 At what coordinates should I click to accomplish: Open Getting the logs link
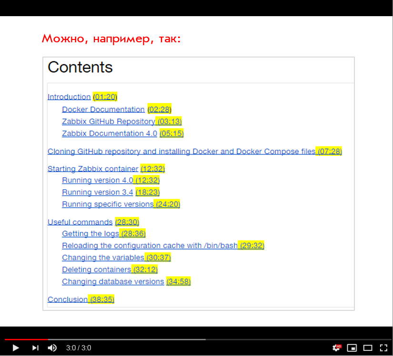click(x=91, y=233)
